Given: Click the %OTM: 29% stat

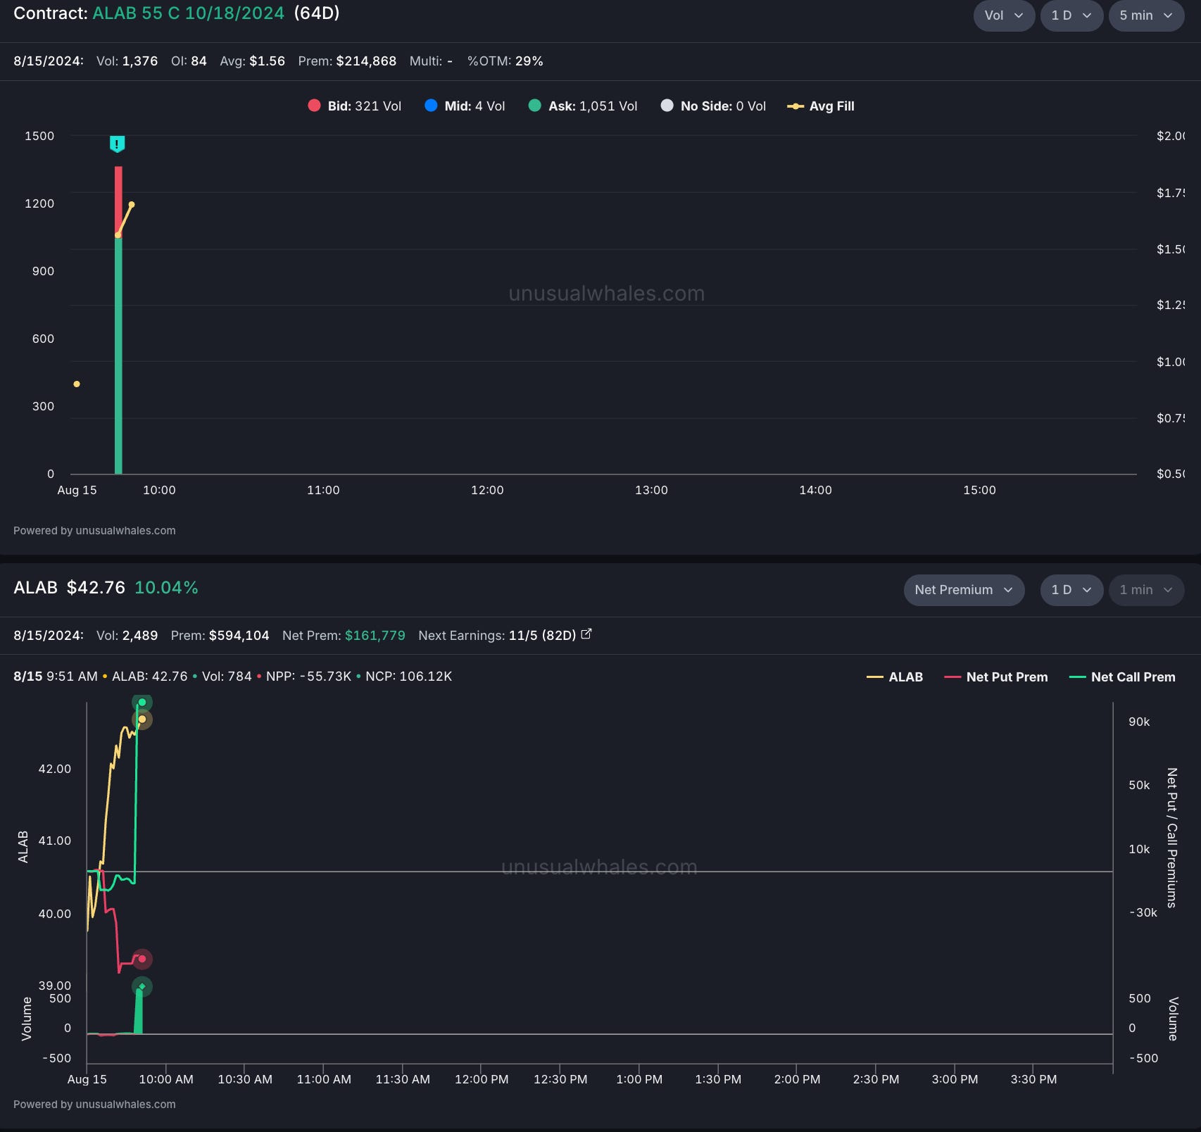Looking at the screenshot, I should tap(505, 61).
